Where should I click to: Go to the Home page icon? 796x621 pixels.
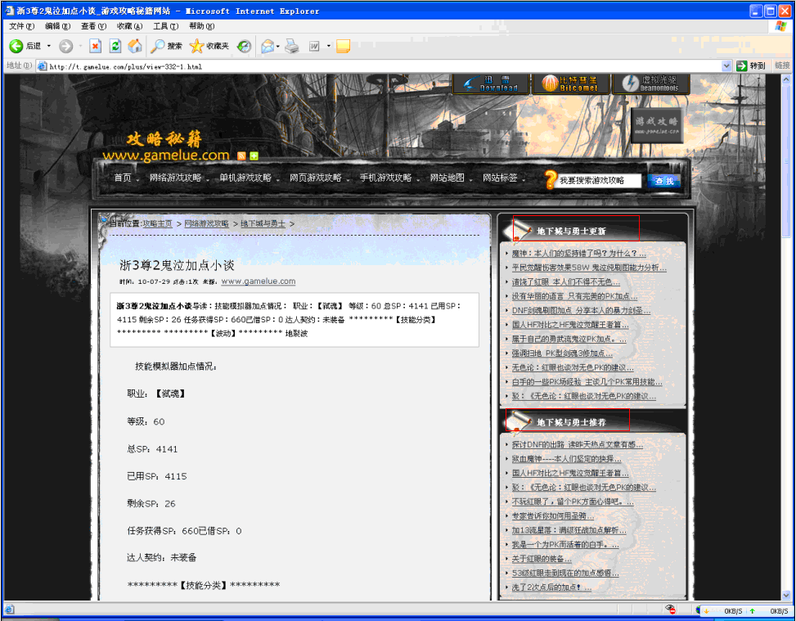coord(134,46)
